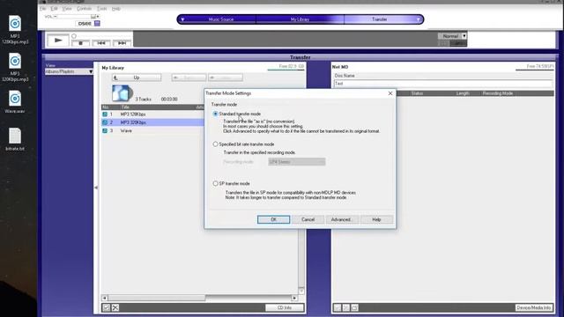
Task: Open the MP3 320Kbps.mp3 desktop file
Action: [15, 67]
